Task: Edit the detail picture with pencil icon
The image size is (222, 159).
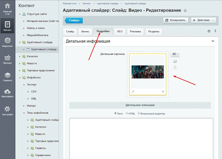Action: click(x=133, y=92)
